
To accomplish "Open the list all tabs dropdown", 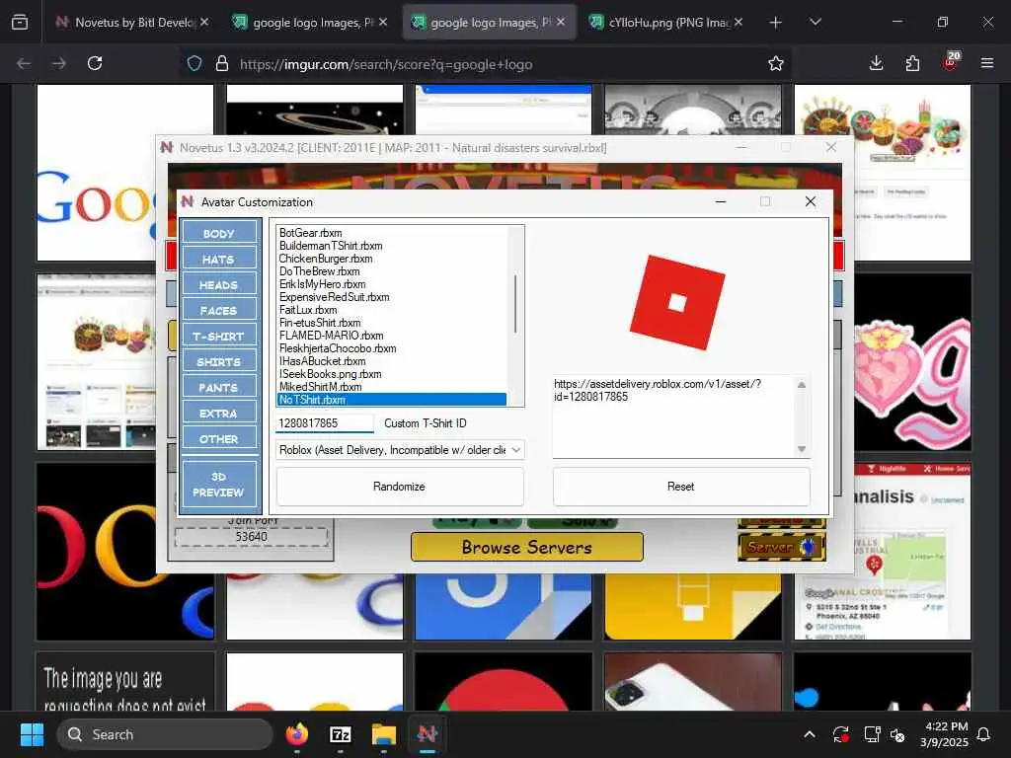I will (x=816, y=23).
